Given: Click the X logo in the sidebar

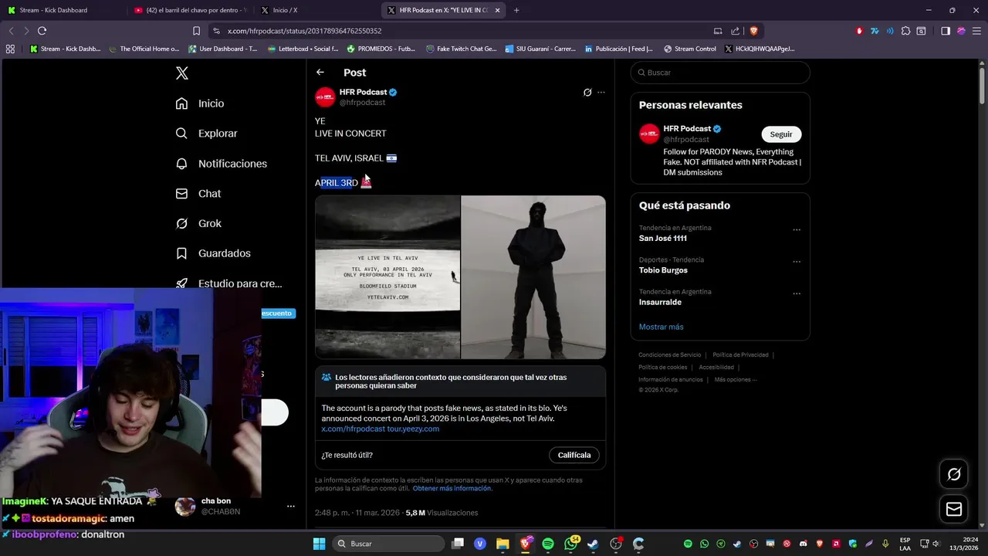Looking at the screenshot, I should tap(182, 73).
